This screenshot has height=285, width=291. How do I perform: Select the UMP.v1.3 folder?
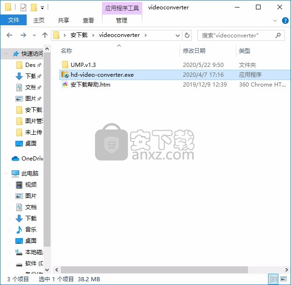tap(175, 65)
